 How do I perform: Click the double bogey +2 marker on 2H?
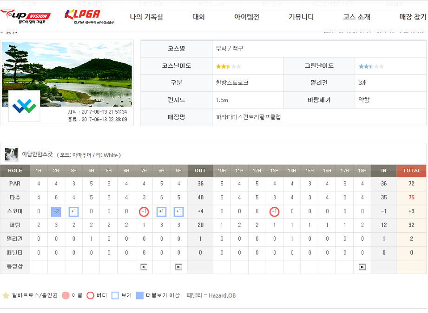[x=56, y=211]
